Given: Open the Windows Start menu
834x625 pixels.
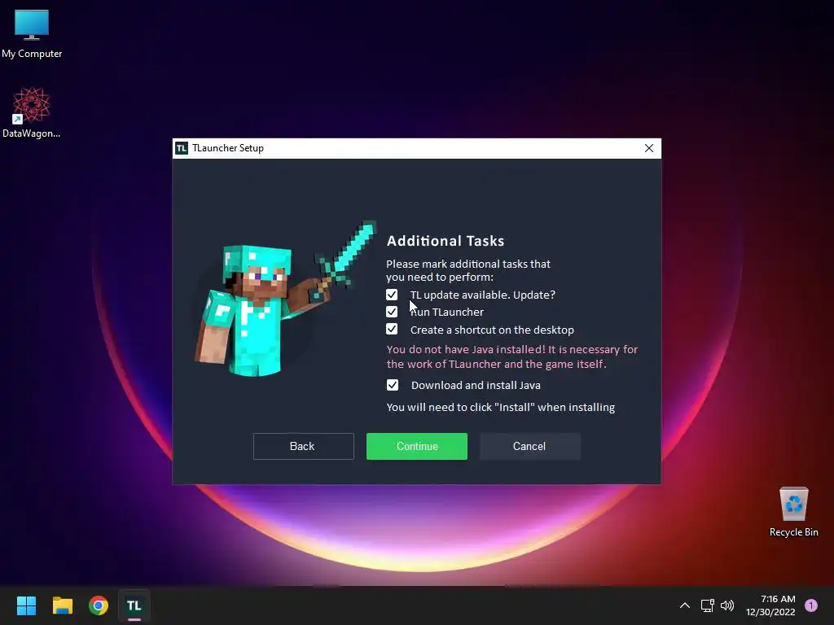Looking at the screenshot, I should (x=26, y=605).
